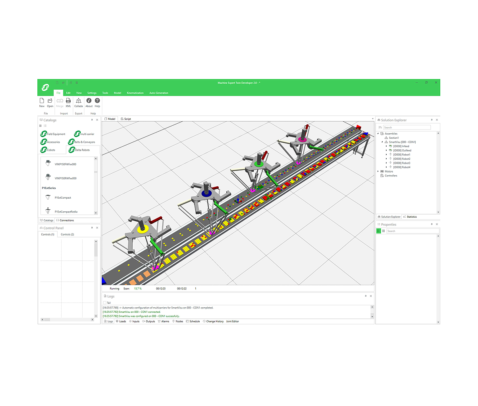Expand the Motors node in Solution Explorer

click(x=378, y=171)
